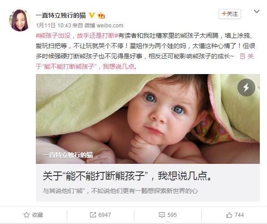Open the 595 comments section
267x224 pixels.
pos(168,215)
